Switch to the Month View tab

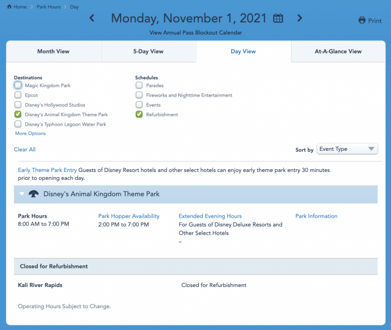(54, 51)
